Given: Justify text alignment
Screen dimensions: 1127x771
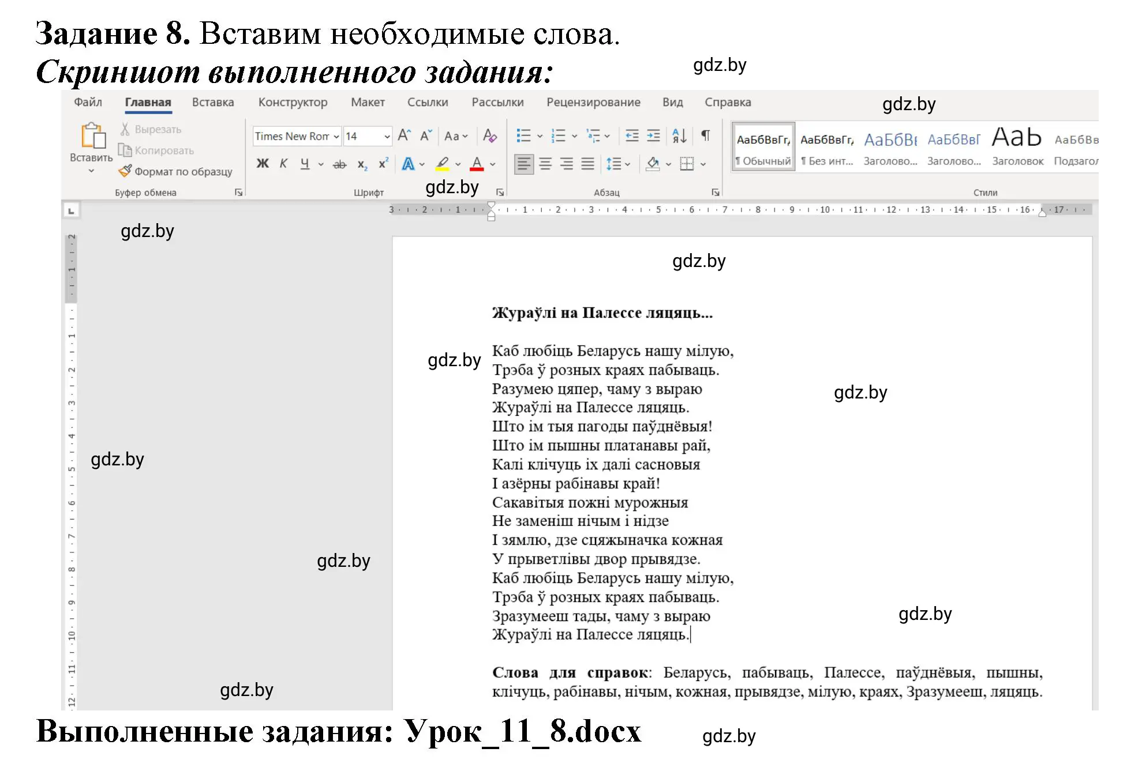Looking at the screenshot, I should click(587, 164).
